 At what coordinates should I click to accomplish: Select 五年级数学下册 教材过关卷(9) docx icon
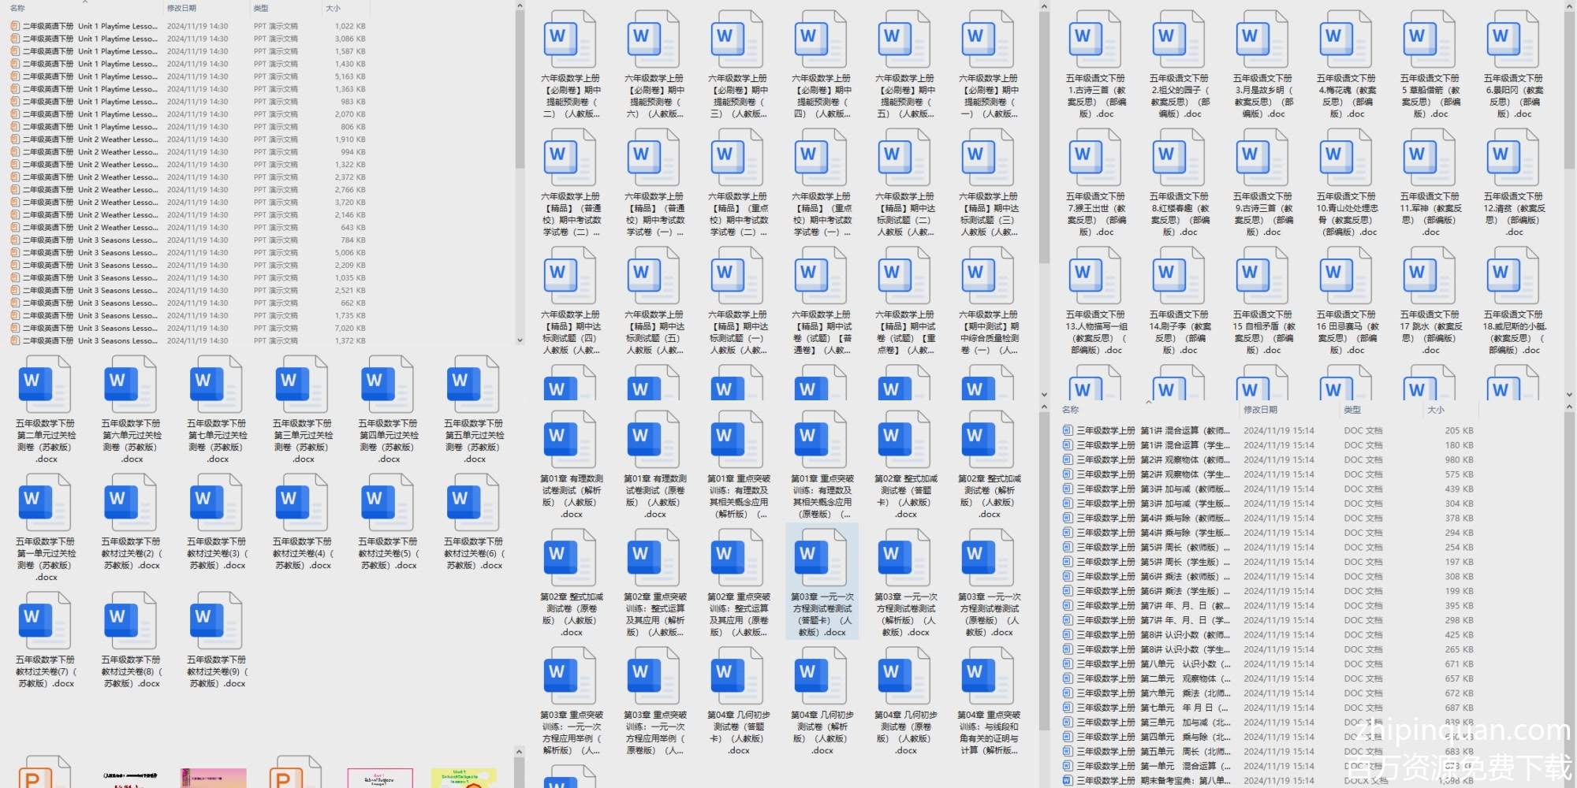216,620
